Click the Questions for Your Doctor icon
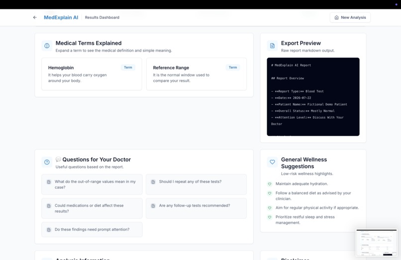The width and height of the screenshot is (401, 260). (x=47, y=162)
